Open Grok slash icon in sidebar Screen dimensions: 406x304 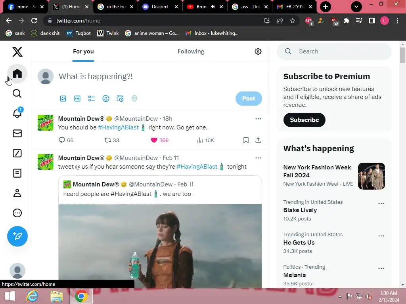coord(17,153)
